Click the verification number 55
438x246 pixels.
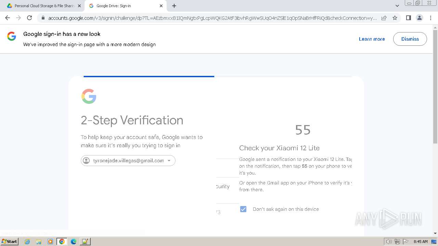click(303, 130)
